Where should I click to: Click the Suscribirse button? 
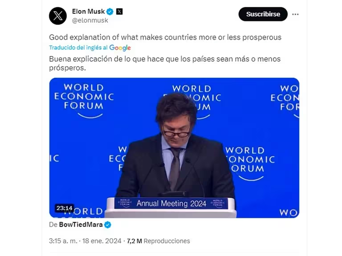pos(263,14)
